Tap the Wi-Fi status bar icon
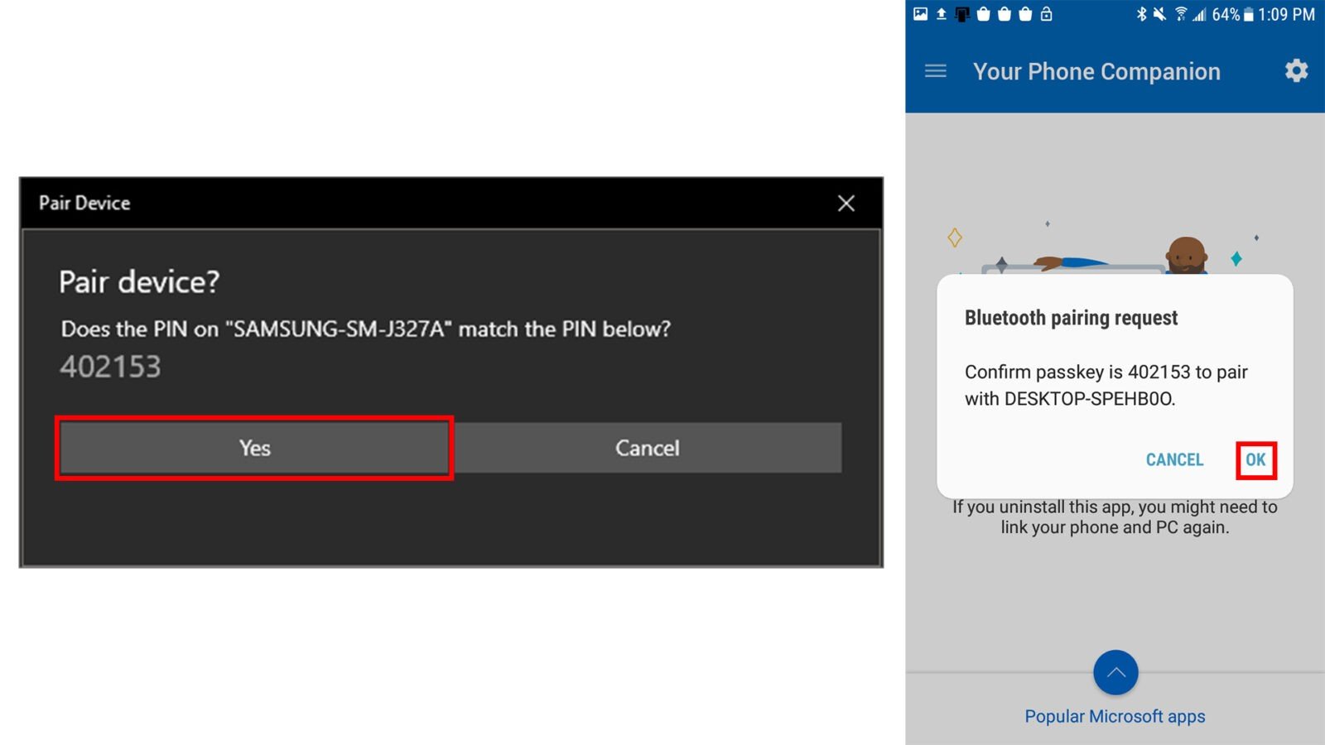 1181,14
